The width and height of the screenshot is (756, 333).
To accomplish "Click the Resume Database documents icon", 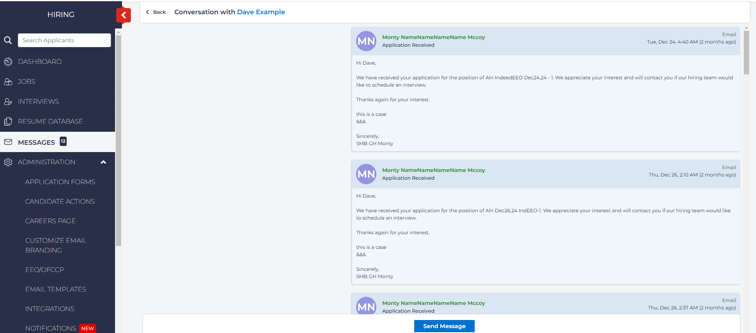I will pyautogui.click(x=8, y=122).
